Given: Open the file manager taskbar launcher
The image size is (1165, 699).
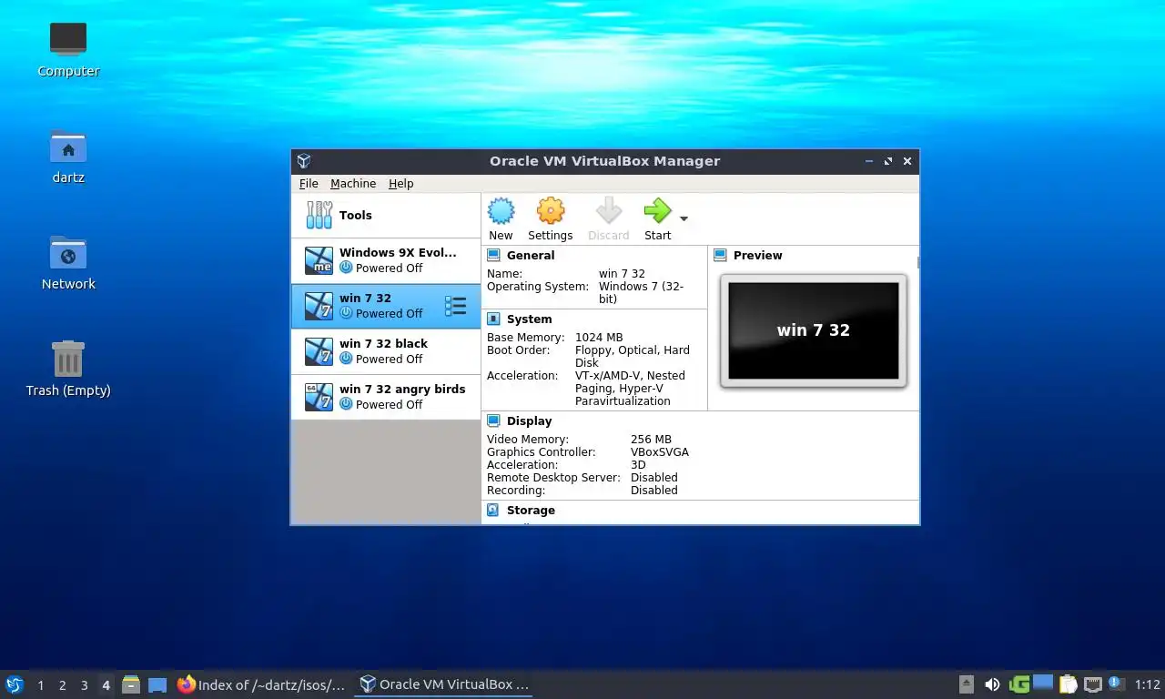Looking at the screenshot, I should (x=131, y=684).
